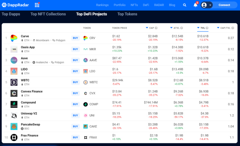
Task: Click BUY button for MKR
Action: click(x=76, y=49)
